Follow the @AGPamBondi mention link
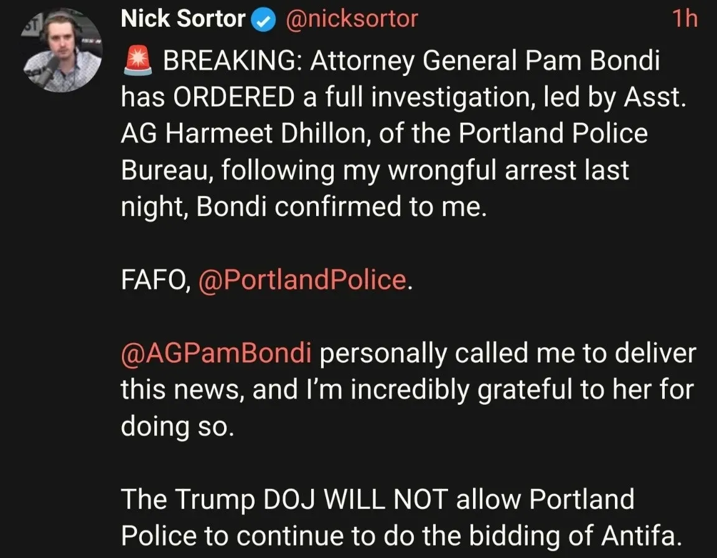Screen dimensions: 717x558 215,353
